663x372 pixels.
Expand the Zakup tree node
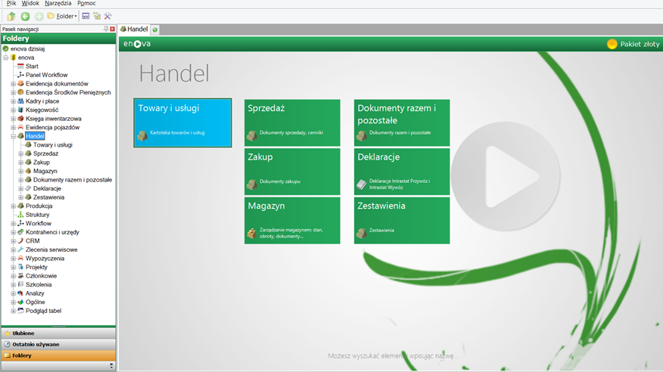click(20, 162)
